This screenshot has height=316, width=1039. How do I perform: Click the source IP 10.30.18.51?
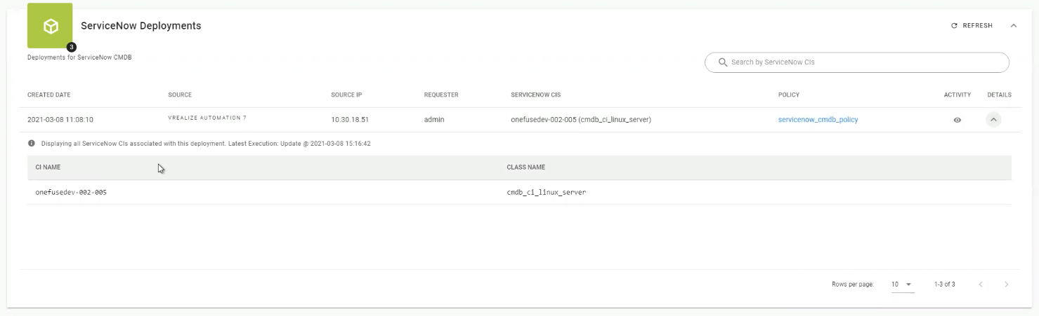[x=350, y=120]
